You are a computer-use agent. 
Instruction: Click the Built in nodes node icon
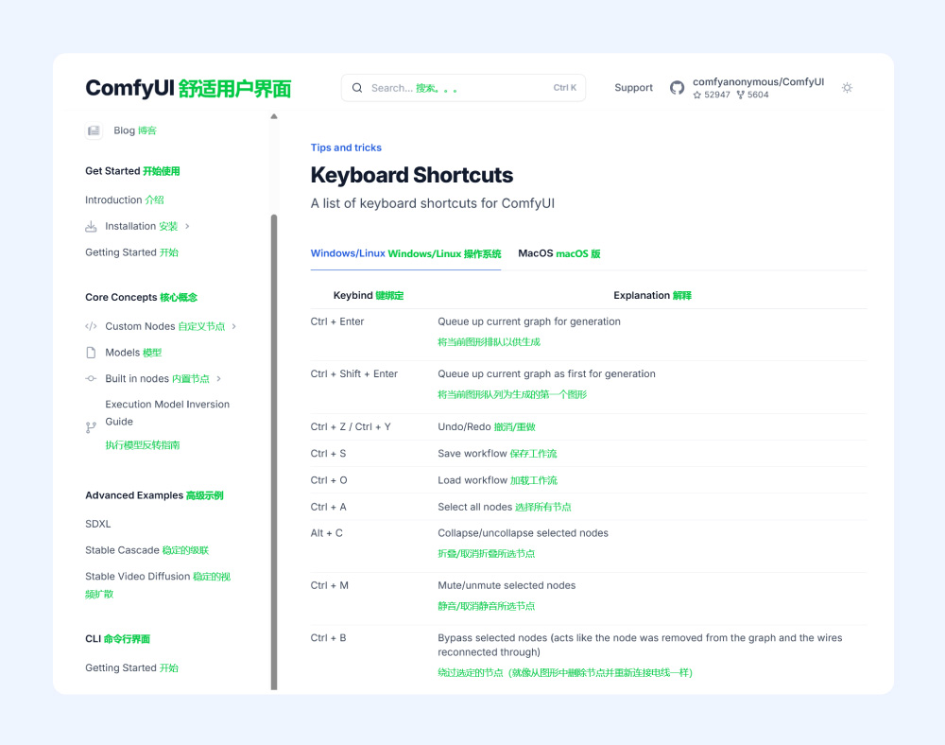pyautogui.click(x=91, y=378)
